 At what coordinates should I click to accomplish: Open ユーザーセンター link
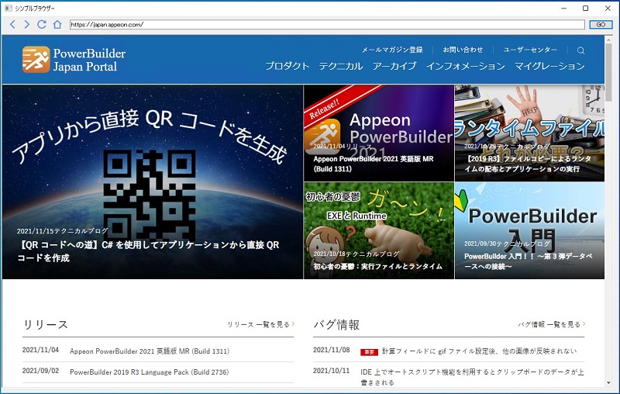coord(530,50)
